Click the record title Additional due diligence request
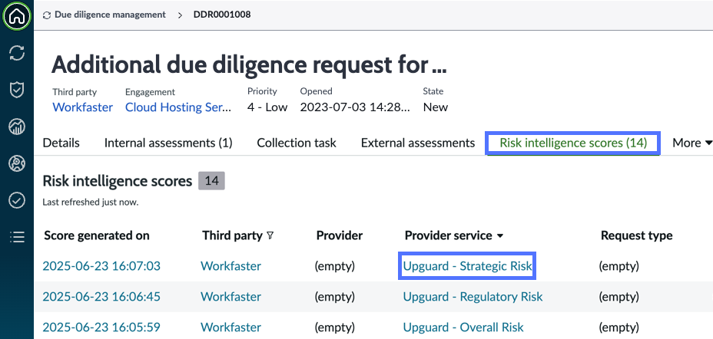The height and width of the screenshot is (339, 713). coord(249,64)
